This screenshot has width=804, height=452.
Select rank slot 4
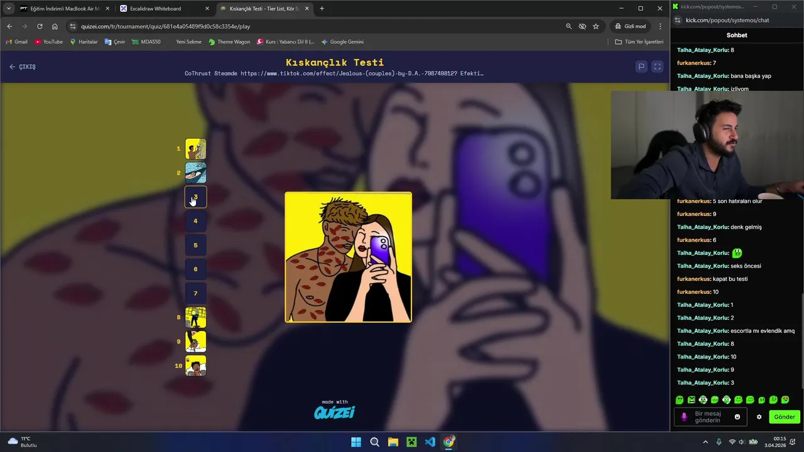(195, 221)
